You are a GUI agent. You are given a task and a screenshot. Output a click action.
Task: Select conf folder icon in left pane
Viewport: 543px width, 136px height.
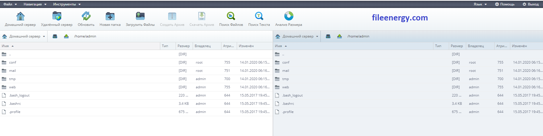[4, 62]
